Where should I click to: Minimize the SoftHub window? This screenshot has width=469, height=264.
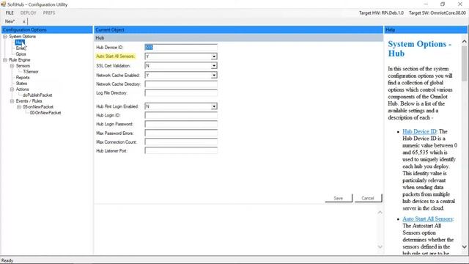point(426,4)
